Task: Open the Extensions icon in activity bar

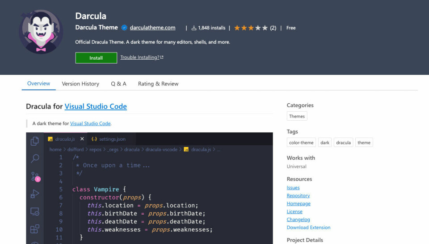Action: coord(35,229)
